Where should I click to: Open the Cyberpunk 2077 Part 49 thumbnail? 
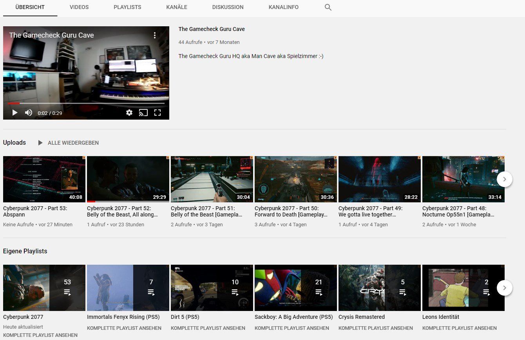point(380,179)
